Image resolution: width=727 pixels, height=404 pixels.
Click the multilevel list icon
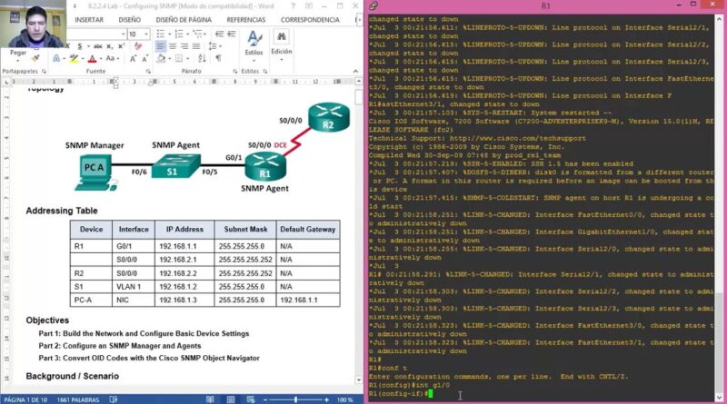[197, 34]
